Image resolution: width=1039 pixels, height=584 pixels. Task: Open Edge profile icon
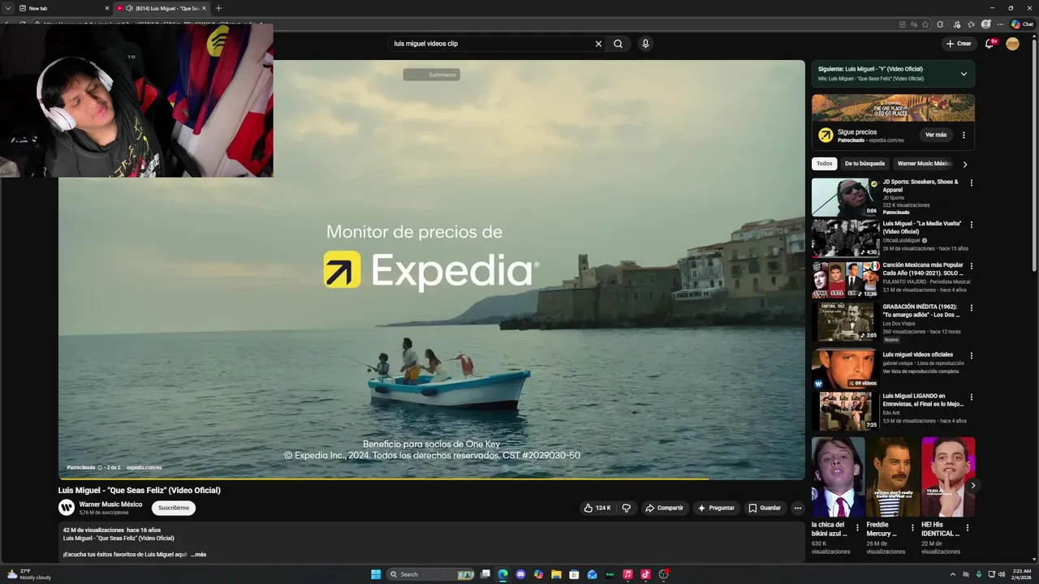[x=985, y=24]
